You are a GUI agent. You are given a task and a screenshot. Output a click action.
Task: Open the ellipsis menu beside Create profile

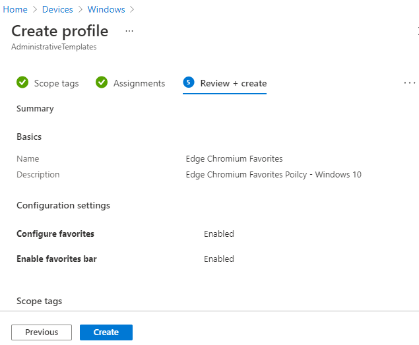click(129, 31)
